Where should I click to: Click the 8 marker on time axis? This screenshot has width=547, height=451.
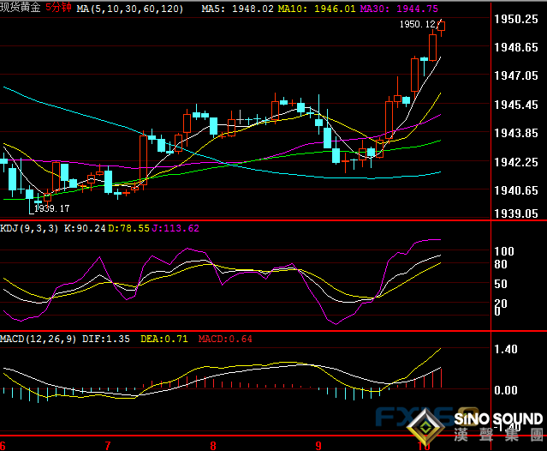click(x=213, y=446)
